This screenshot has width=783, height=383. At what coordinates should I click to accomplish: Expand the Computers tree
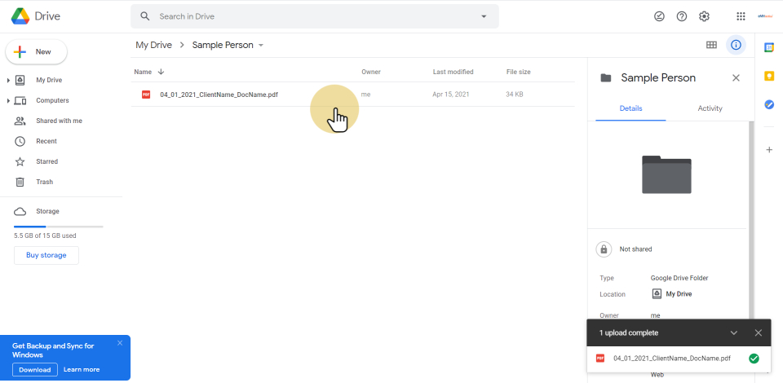tap(8, 100)
